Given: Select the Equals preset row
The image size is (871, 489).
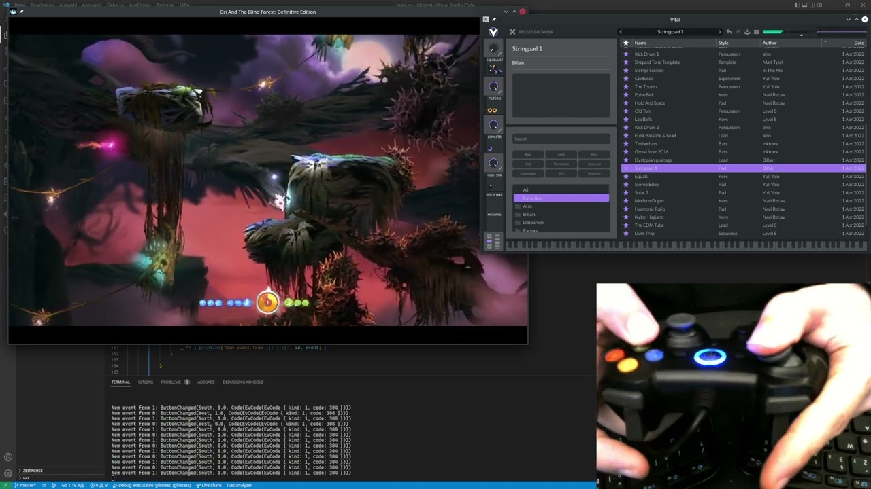Looking at the screenshot, I should click(x=744, y=177).
